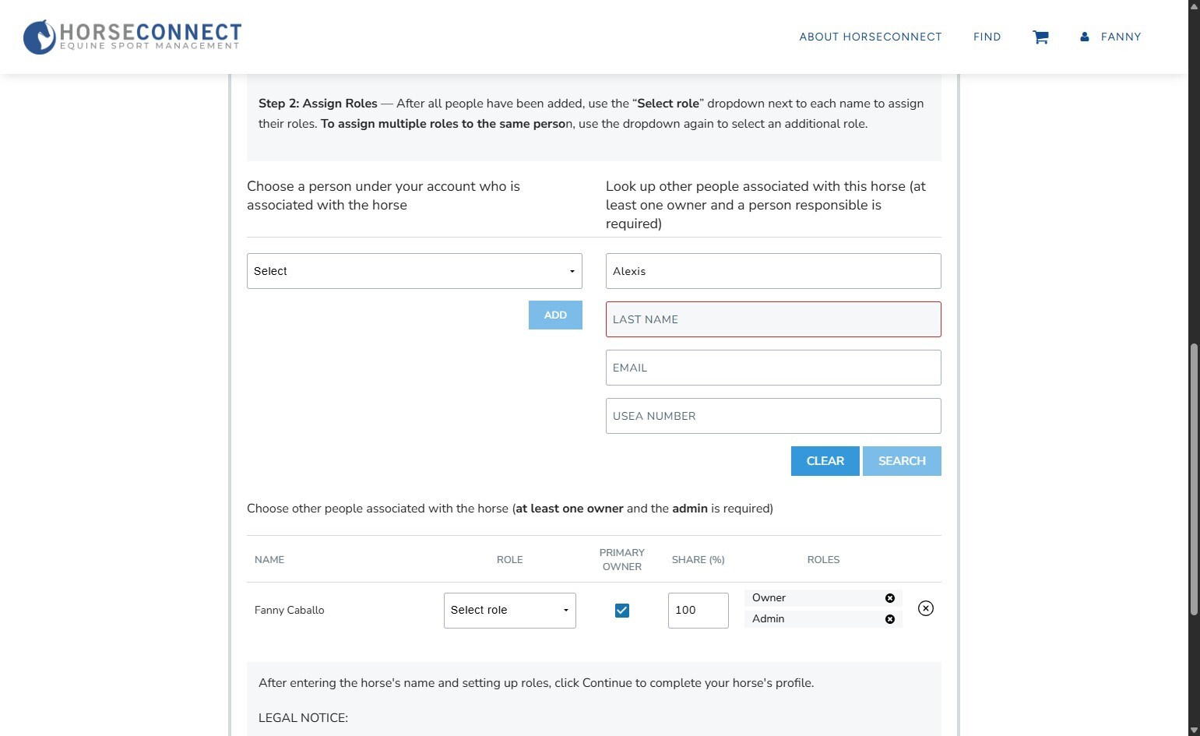
Task: Delete Fanny Caballo row
Action: (925, 608)
